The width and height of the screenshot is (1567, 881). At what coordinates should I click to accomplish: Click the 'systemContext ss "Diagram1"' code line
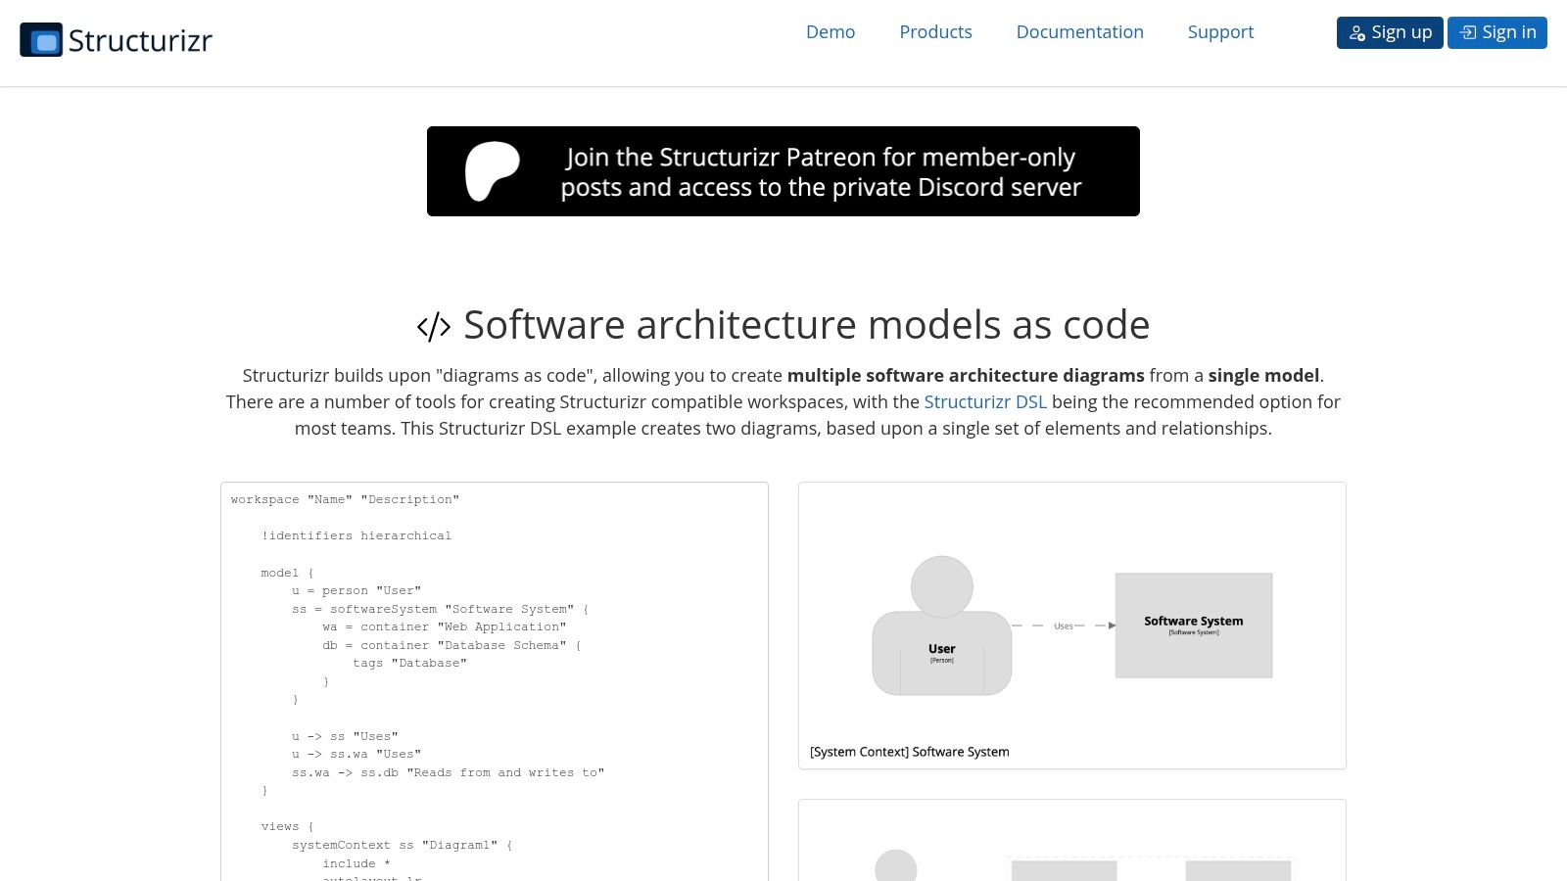pos(402,845)
